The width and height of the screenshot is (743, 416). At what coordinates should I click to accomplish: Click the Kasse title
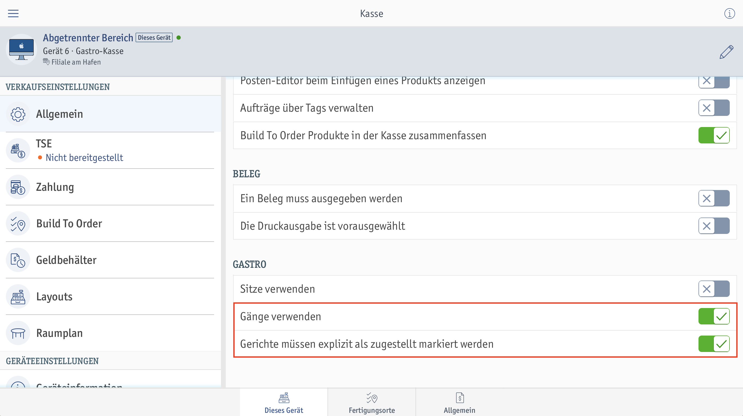click(x=372, y=13)
